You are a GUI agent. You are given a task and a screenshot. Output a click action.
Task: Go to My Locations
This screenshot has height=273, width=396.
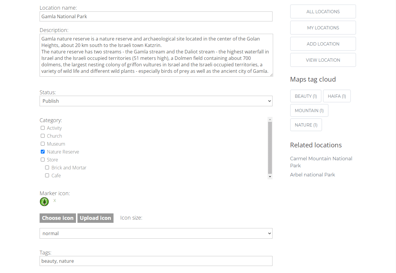(x=323, y=28)
